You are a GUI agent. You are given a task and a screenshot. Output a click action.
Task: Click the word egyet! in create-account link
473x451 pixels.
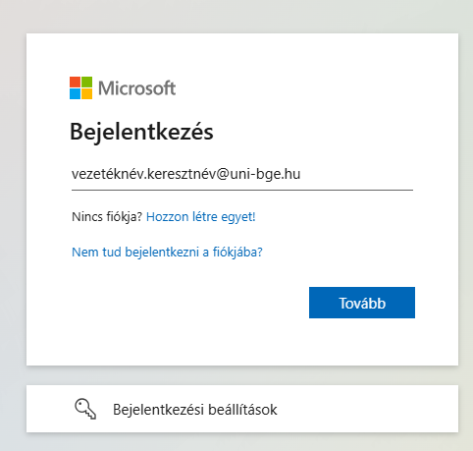238,217
